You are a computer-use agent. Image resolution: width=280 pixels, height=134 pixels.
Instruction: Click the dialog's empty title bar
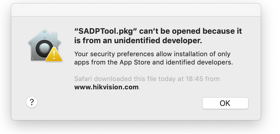pos(136,10)
